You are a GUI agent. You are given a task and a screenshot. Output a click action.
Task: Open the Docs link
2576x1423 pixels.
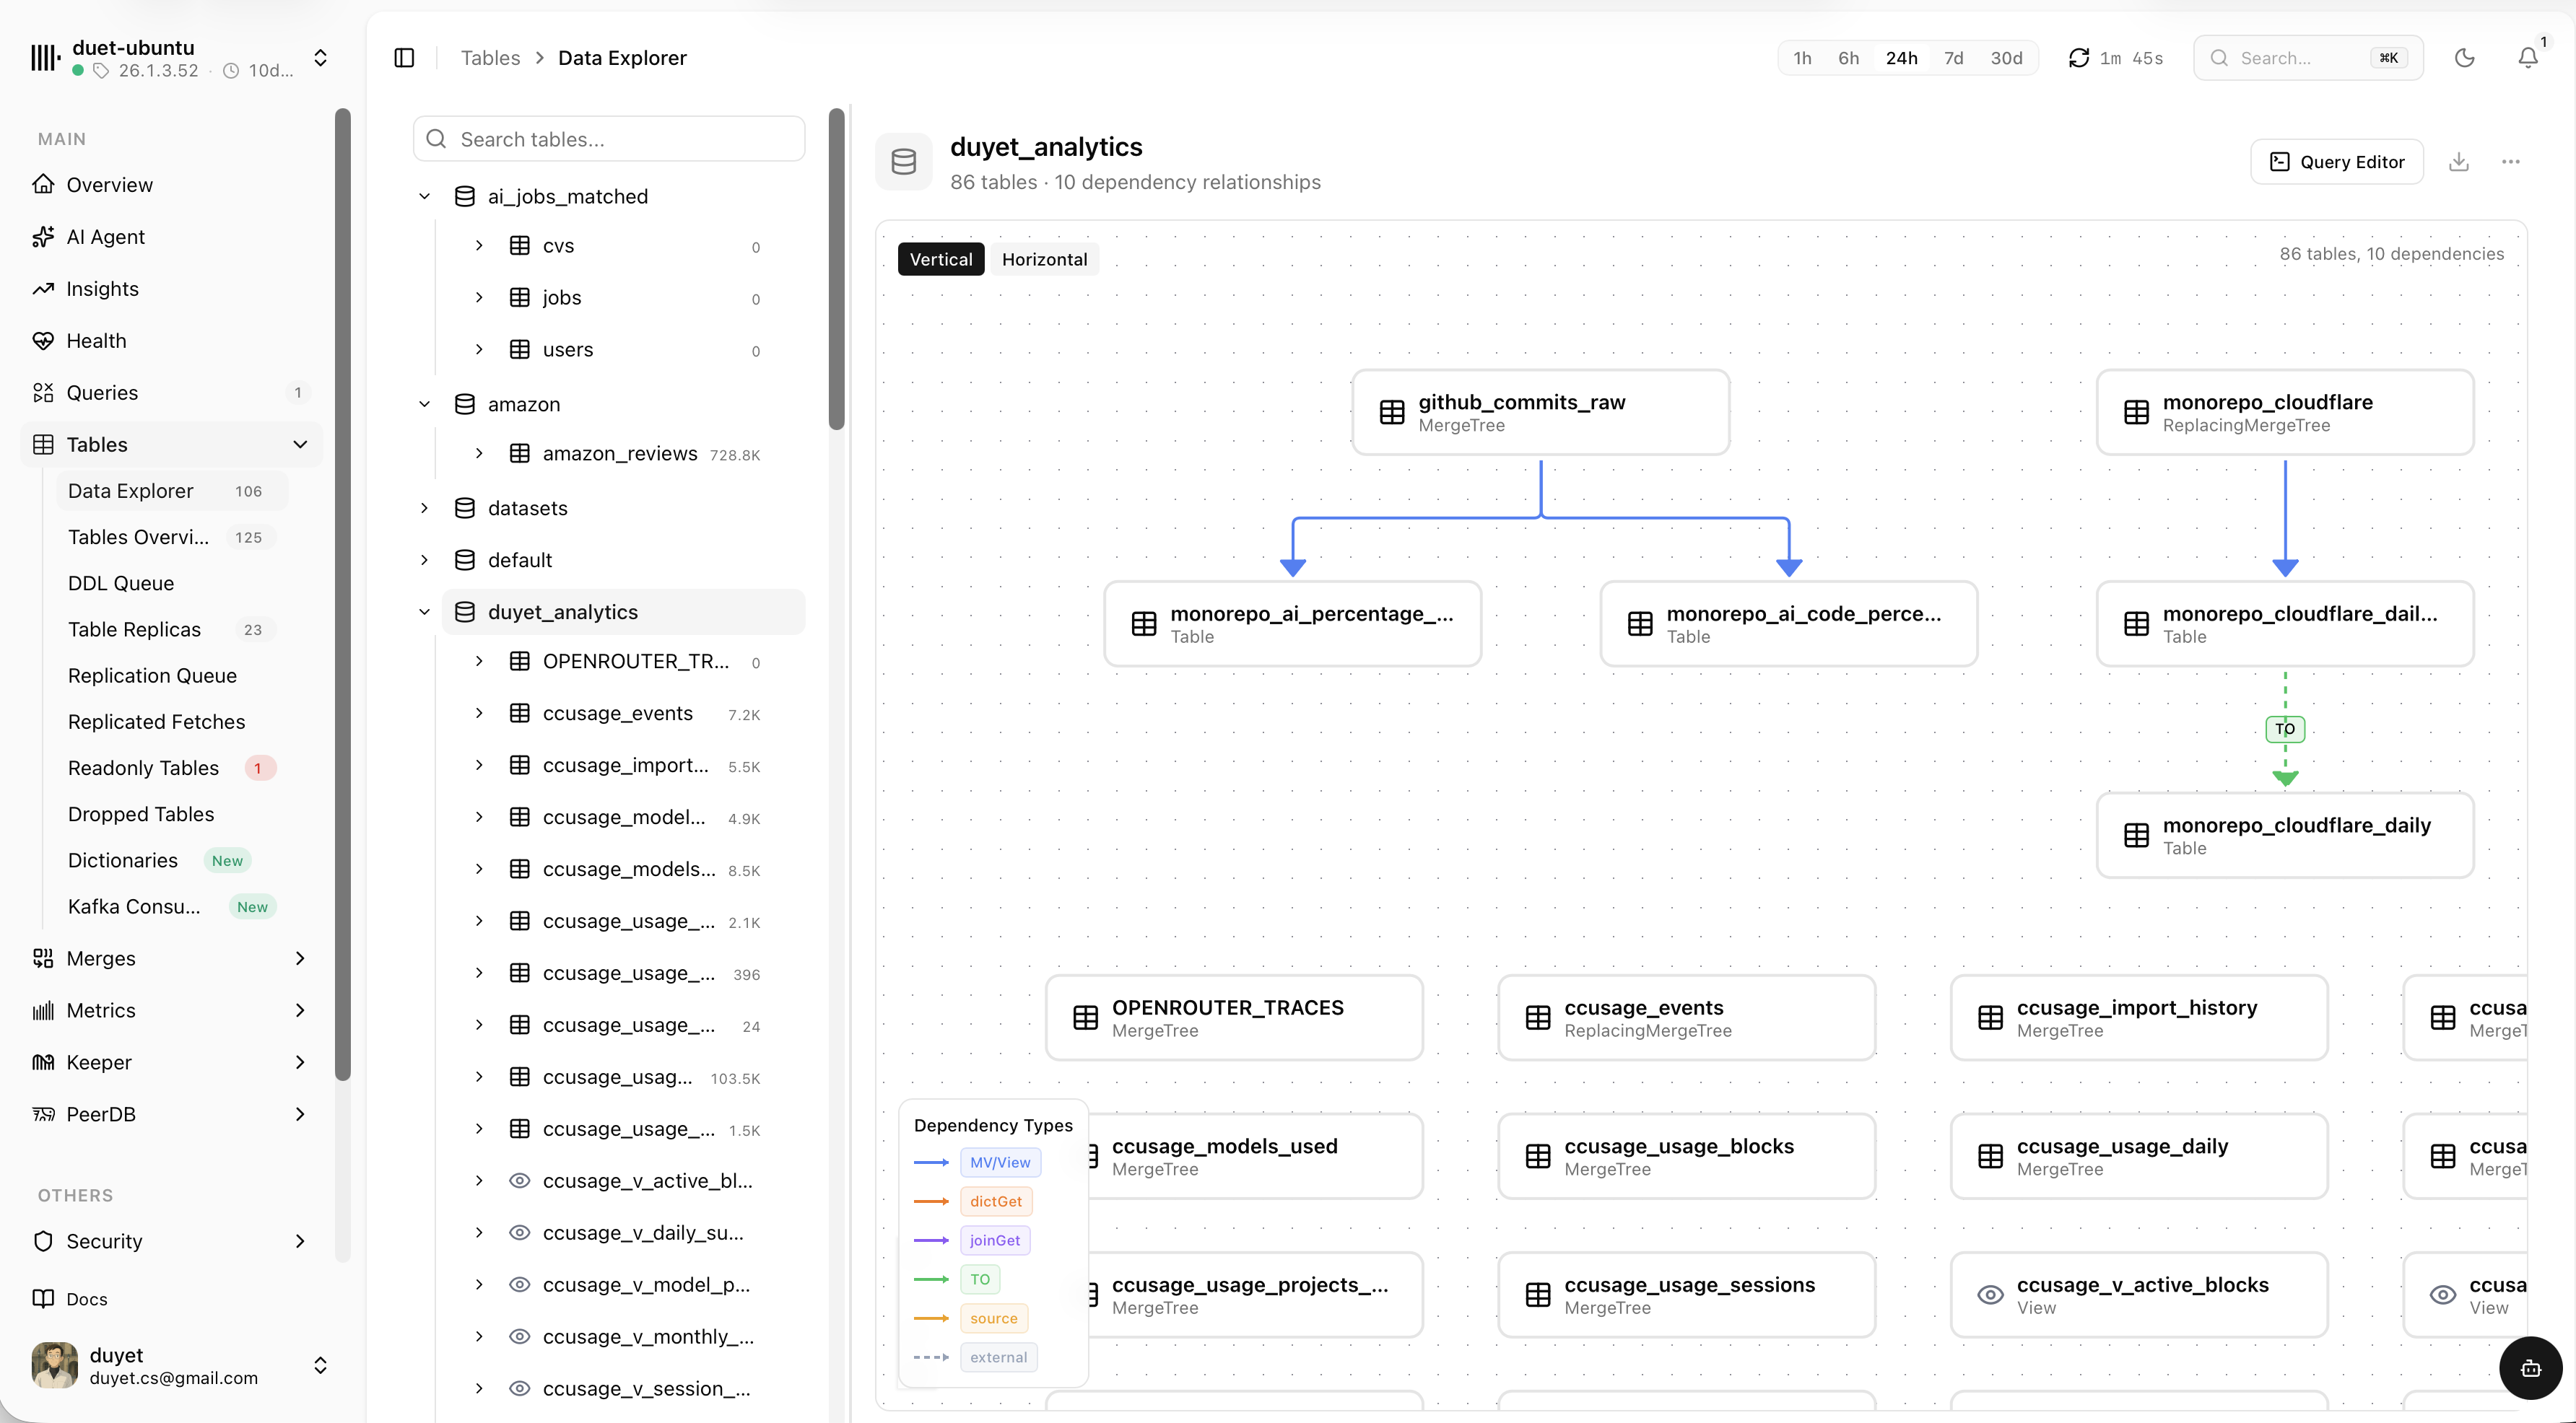click(x=171, y=1298)
